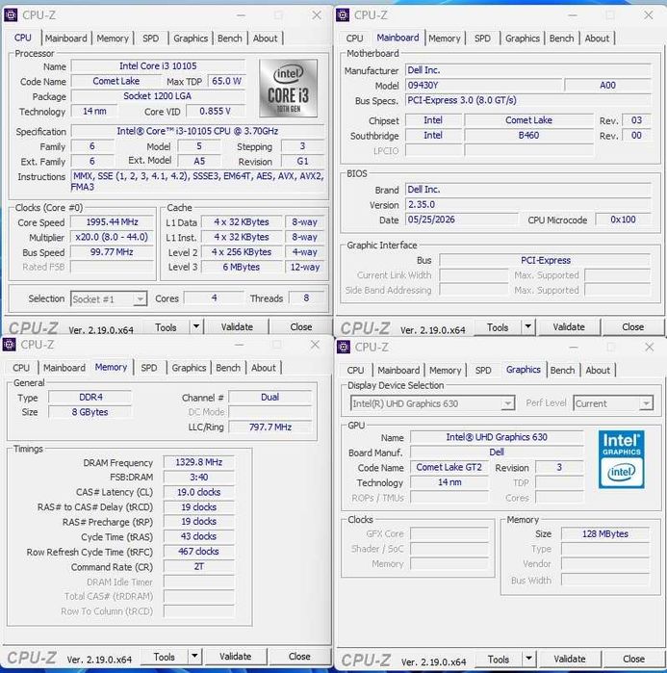Click the Row Refresh Cycle Time 467 clocks value
This screenshot has width=667, height=673.
(x=198, y=552)
